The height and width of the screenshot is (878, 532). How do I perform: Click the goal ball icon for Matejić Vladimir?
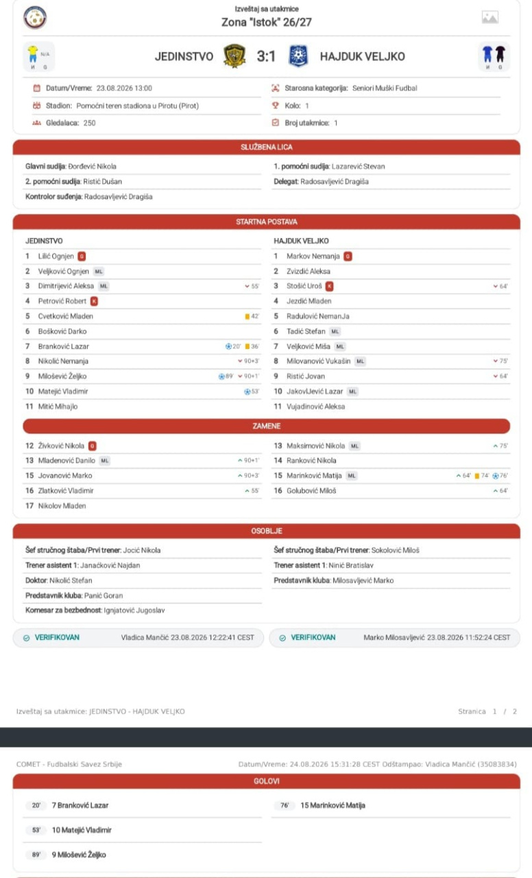point(247,392)
